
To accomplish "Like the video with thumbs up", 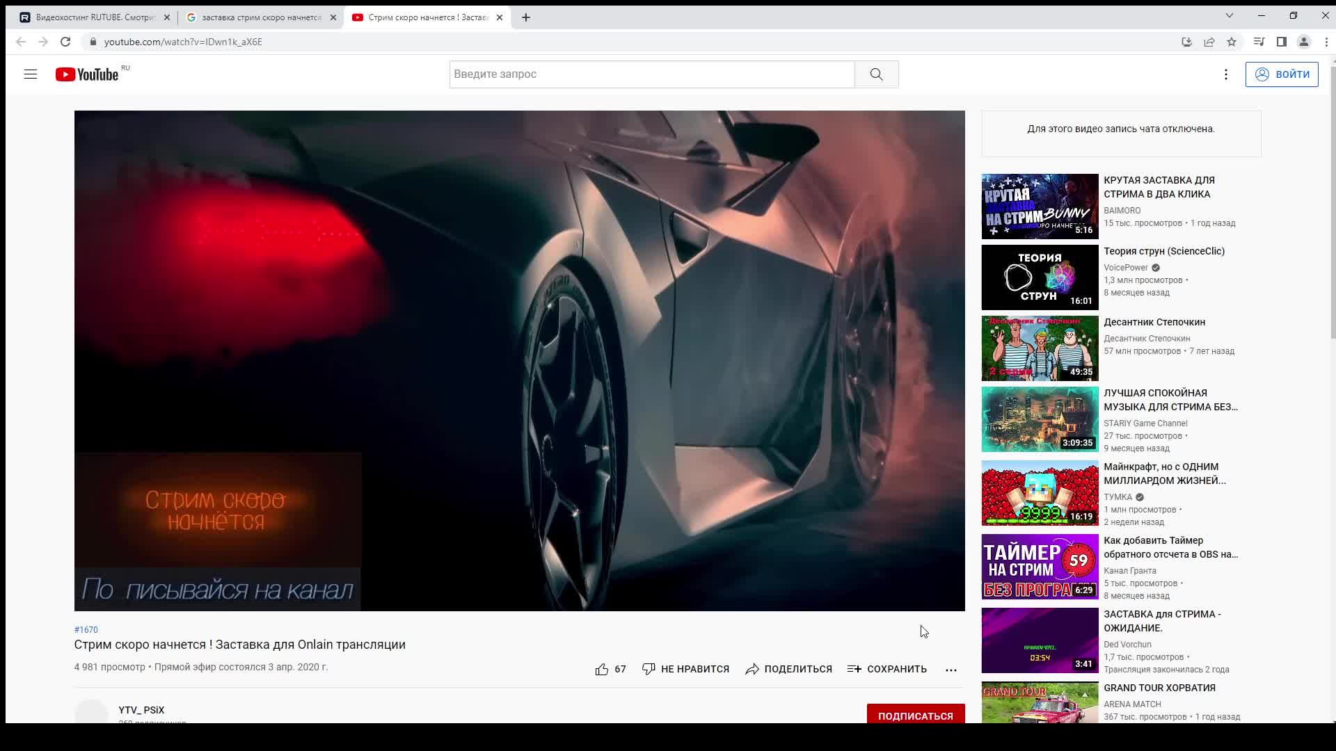I will pyautogui.click(x=602, y=669).
